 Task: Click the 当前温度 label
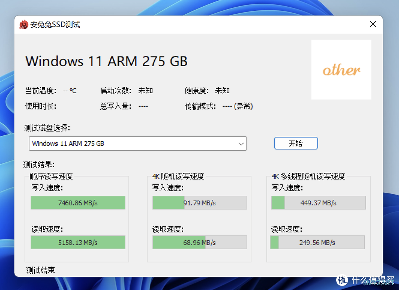point(41,91)
